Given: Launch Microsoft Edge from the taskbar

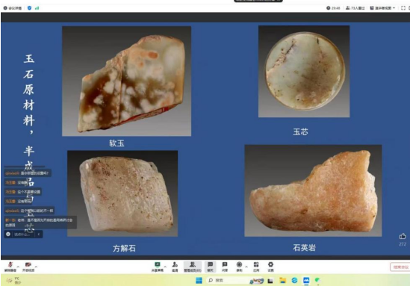Looking at the screenshot, I should pos(294,281).
